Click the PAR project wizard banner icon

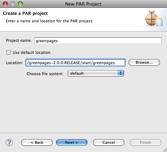pyautogui.click(x=154, y=18)
